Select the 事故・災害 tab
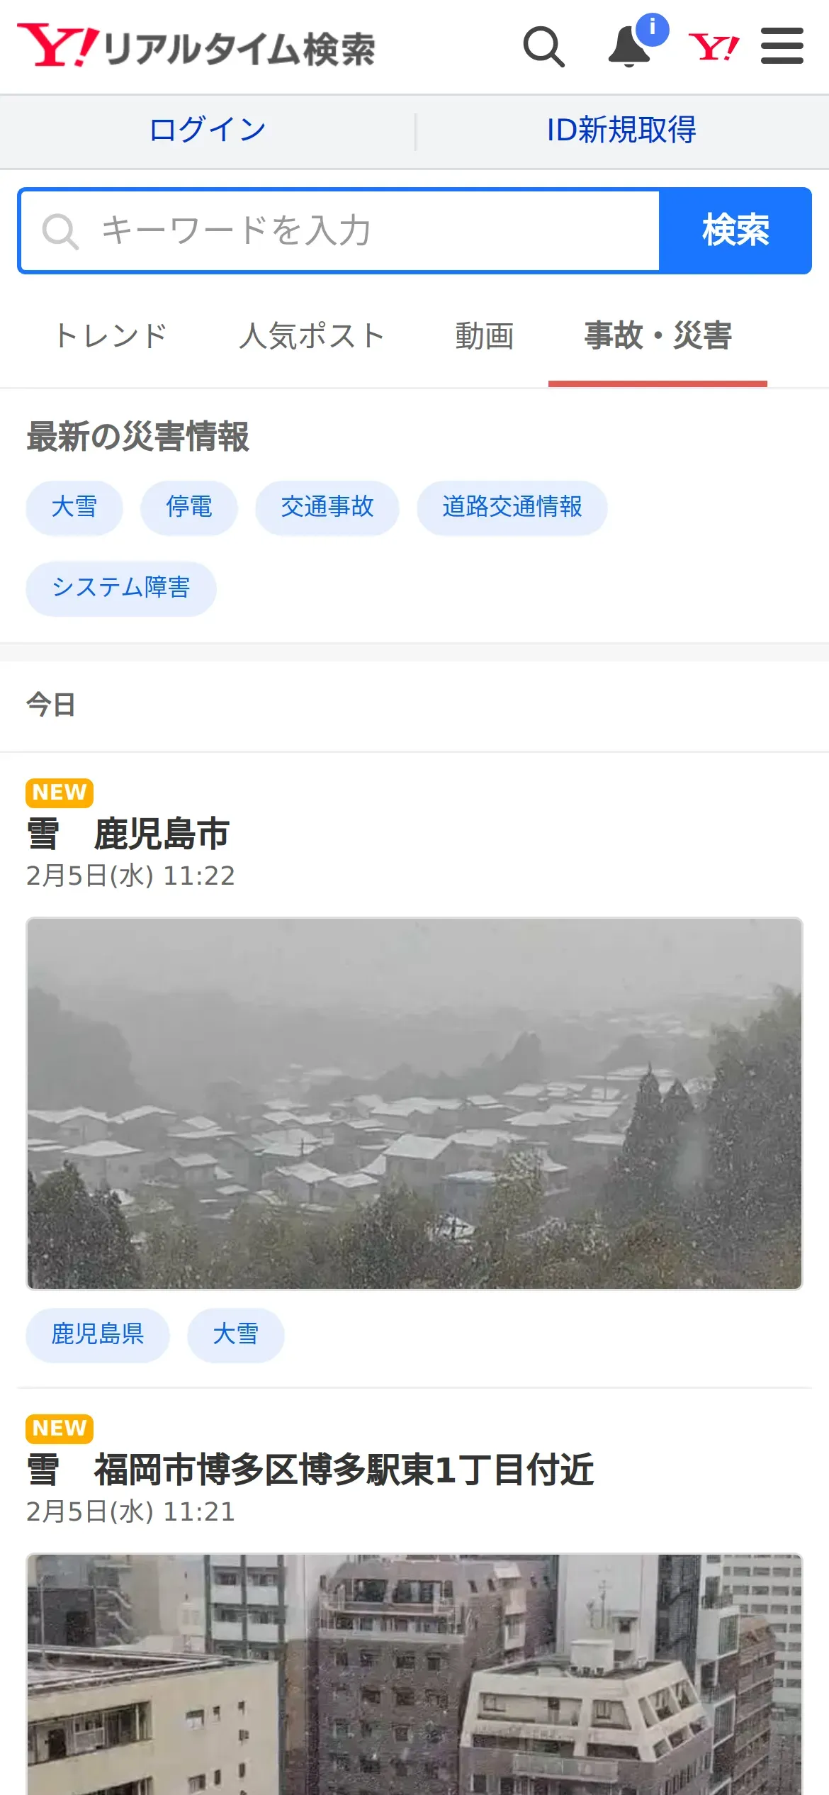829x1795 pixels. pyautogui.click(x=658, y=336)
